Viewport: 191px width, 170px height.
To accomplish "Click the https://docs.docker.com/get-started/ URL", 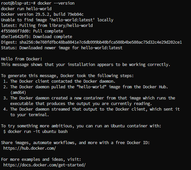I will 44,165.
